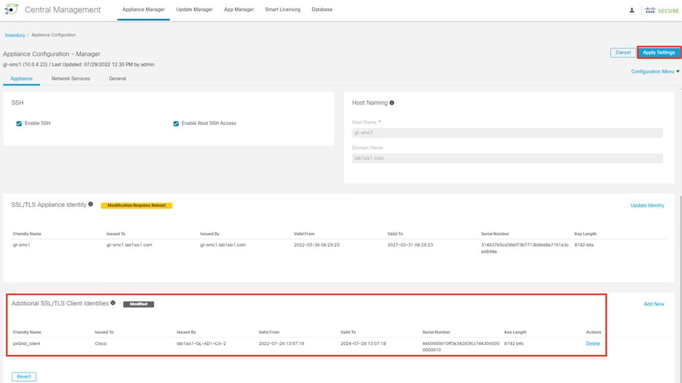682x383 pixels.
Task: Go to Inventory breadcrumb link
Action: [15, 35]
